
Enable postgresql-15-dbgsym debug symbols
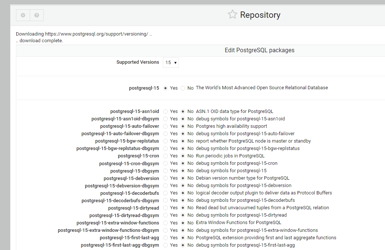pos(165,170)
